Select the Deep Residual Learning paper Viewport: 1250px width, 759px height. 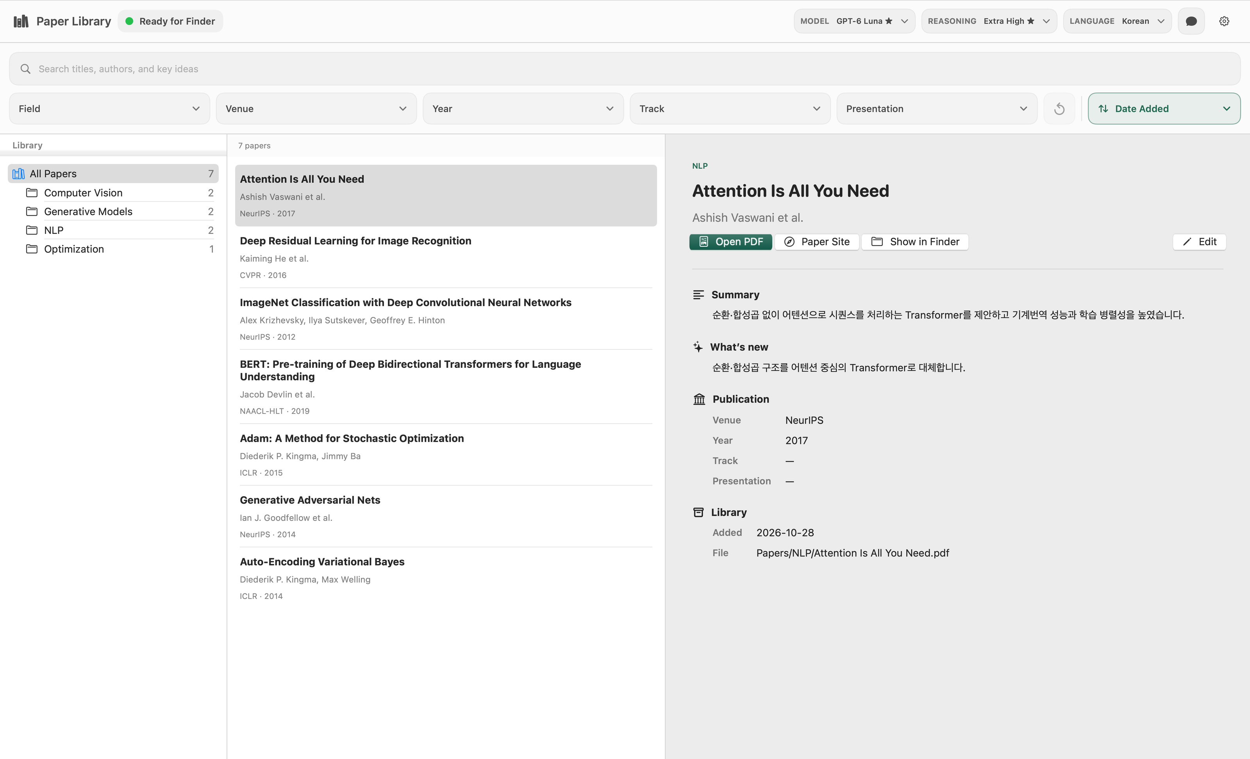click(445, 258)
